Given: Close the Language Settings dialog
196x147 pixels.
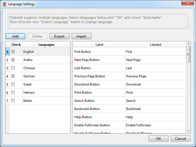Looking at the screenshot, I should coord(188,3).
